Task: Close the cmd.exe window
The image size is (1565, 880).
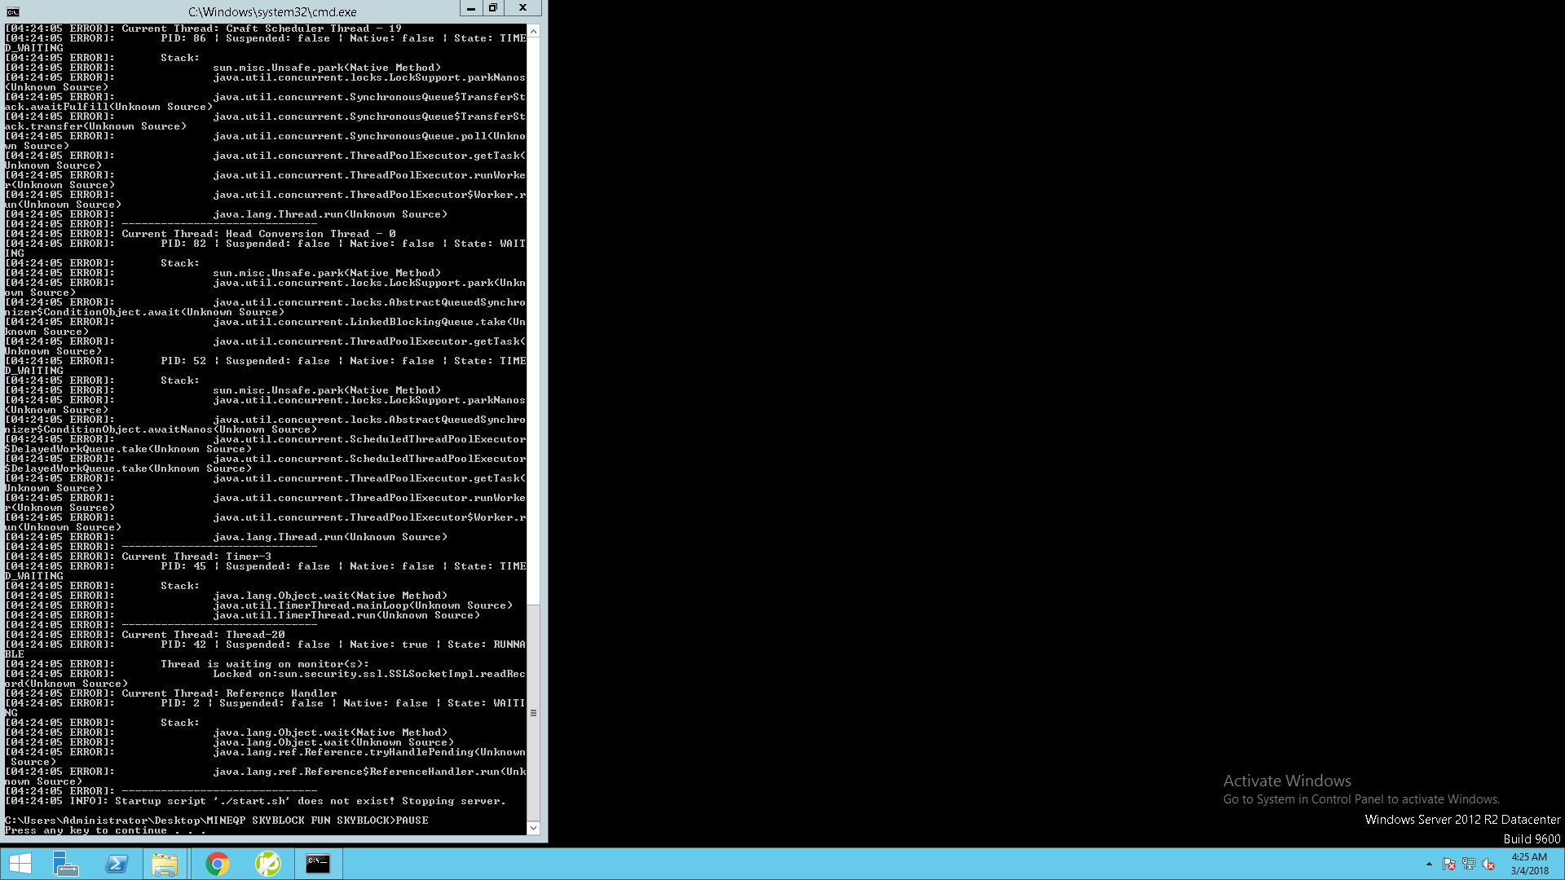Action: pos(522,8)
